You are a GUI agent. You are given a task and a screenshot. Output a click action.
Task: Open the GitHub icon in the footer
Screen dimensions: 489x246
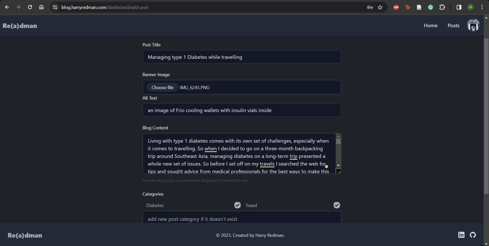[473, 235]
